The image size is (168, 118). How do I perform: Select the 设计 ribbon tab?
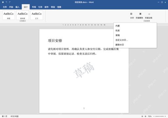click(26, 7)
